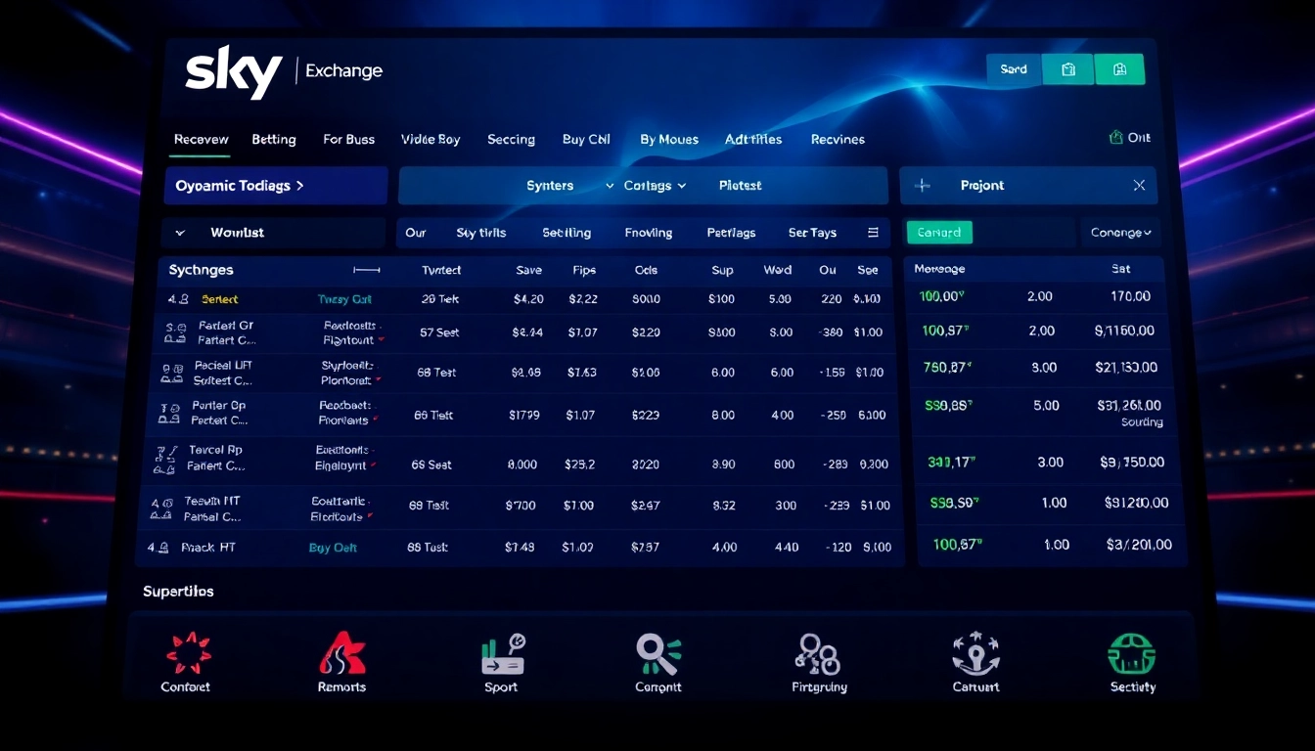1315x751 pixels.
Task: Click the Sychnges column header
Action: (201, 270)
